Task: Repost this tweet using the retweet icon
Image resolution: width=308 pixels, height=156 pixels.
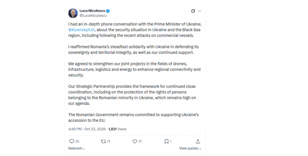Action: (x=103, y=141)
